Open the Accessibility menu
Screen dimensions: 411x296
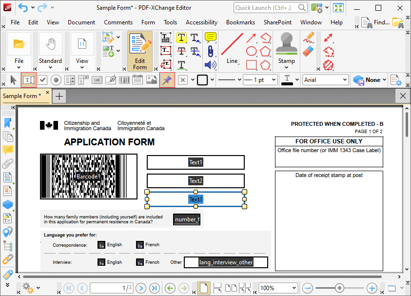point(201,22)
